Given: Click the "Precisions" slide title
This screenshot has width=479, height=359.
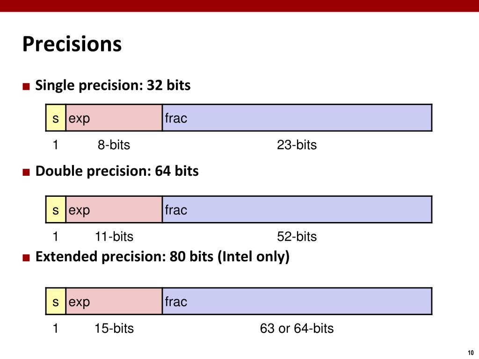Looking at the screenshot, I should point(72,44).
